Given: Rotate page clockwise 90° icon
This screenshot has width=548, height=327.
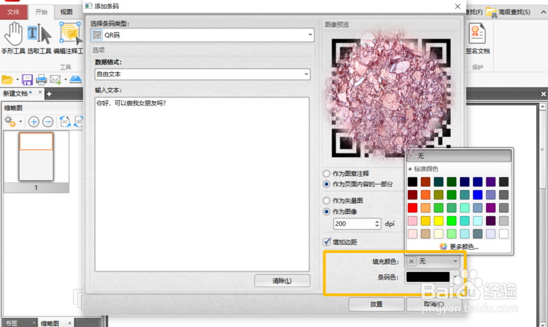Looking at the screenshot, I should coord(79,121).
